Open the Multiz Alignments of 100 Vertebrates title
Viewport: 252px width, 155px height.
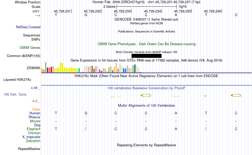[146, 106]
